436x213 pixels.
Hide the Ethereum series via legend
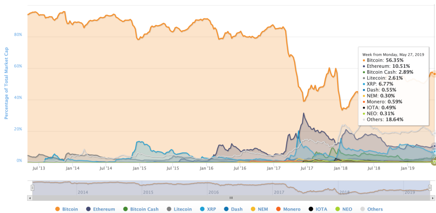(x=100, y=209)
